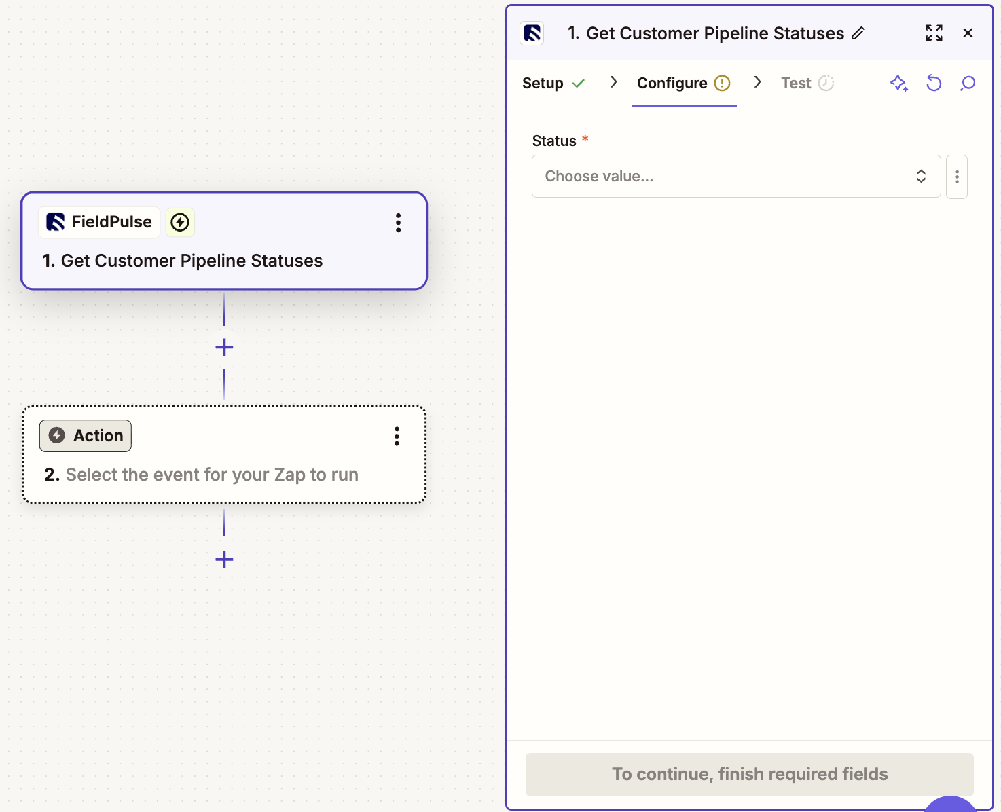Image resolution: width=1001 pixels, height=812 pixels.
Task: Close the step configuration panel
Action: (x=968, y=33)
